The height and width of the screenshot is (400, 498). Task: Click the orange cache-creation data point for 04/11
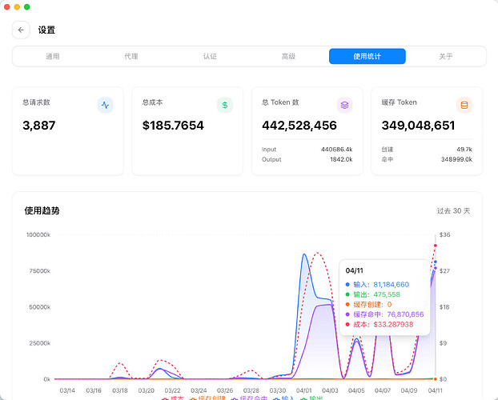(435, 379)
